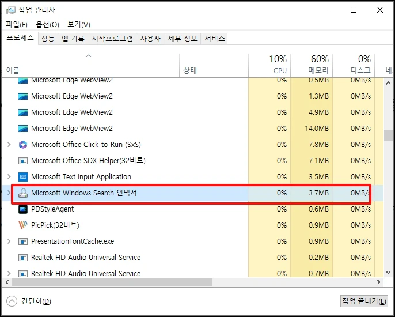
Task: Click the Edge WebView2 icon in the 4.9MB row
Action: click(x=23, y=112)
